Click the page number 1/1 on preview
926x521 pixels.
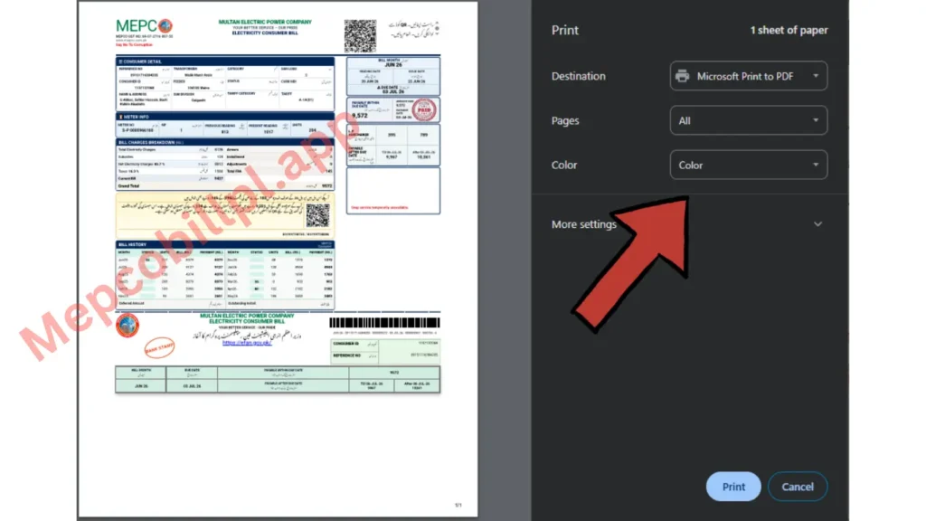click(x=458, y=505)
